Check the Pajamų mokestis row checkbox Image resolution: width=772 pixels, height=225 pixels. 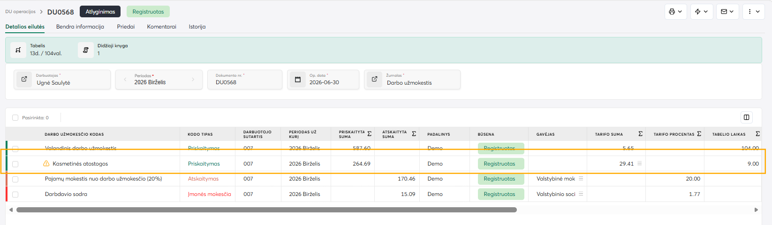[15, 179]
